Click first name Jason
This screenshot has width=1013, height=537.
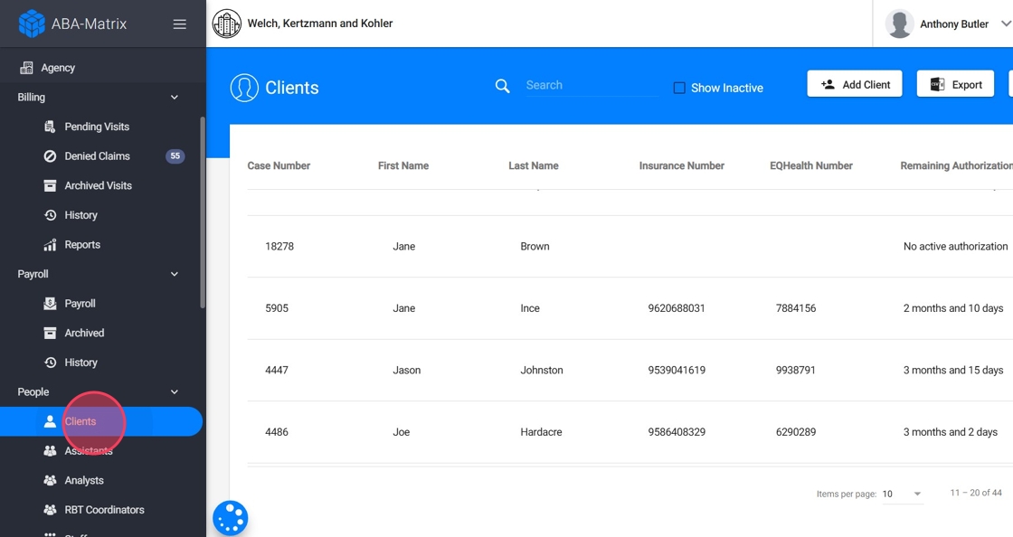[x=406, y=371]
